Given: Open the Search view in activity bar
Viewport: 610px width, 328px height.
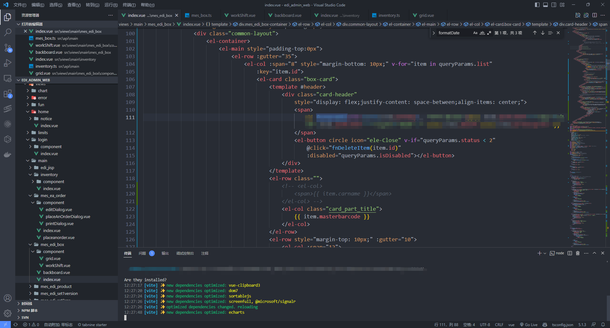Looking at the screenshot, I should click(8, 32).
